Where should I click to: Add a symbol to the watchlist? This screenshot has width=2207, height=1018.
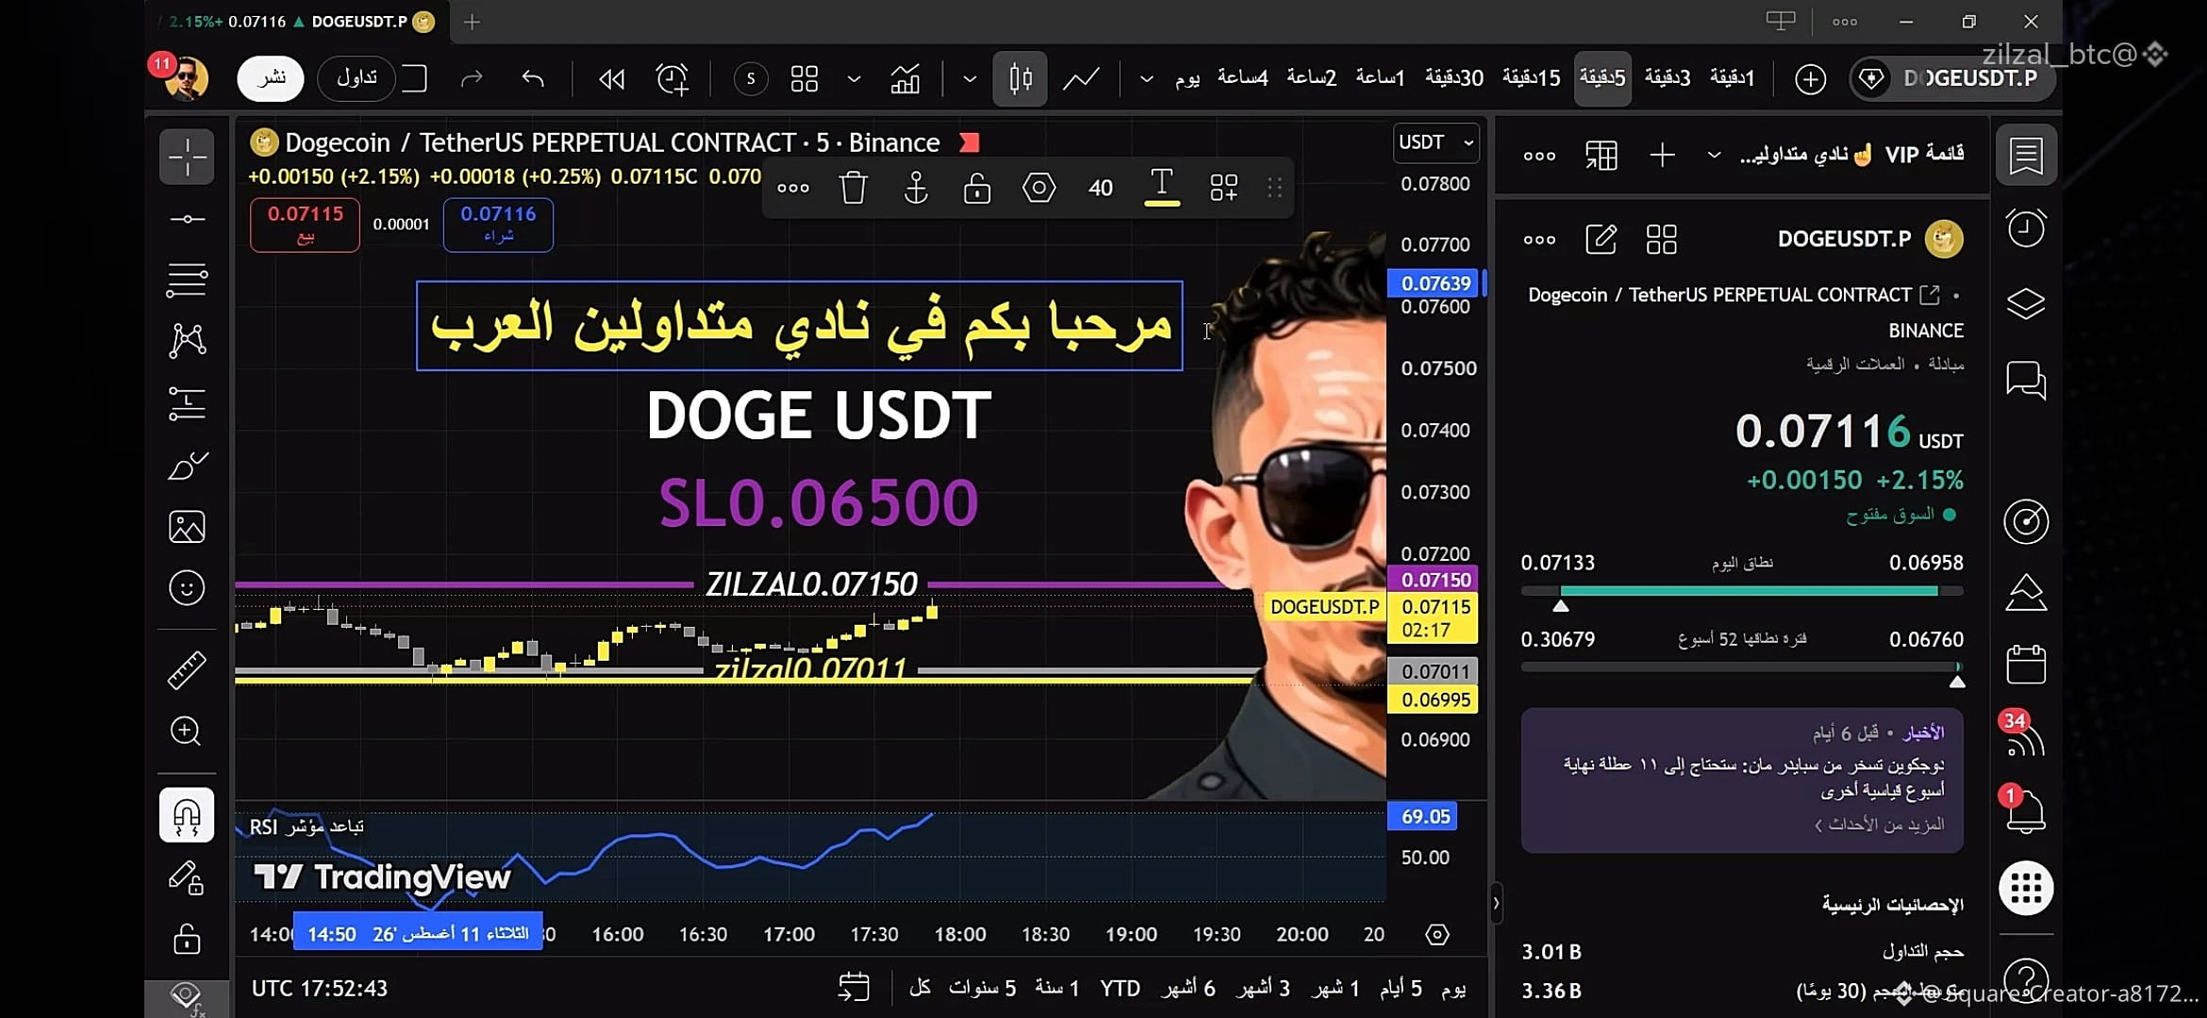pyautogui.click(x=1662, y=156)
